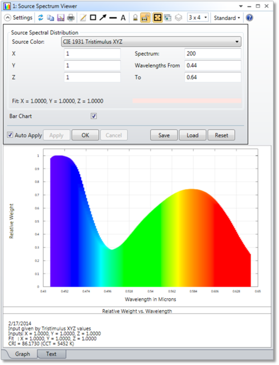This screenshot has width=279, height=365.
Task: Click the greyed layers overlay icon
Action: click(178, 18)
